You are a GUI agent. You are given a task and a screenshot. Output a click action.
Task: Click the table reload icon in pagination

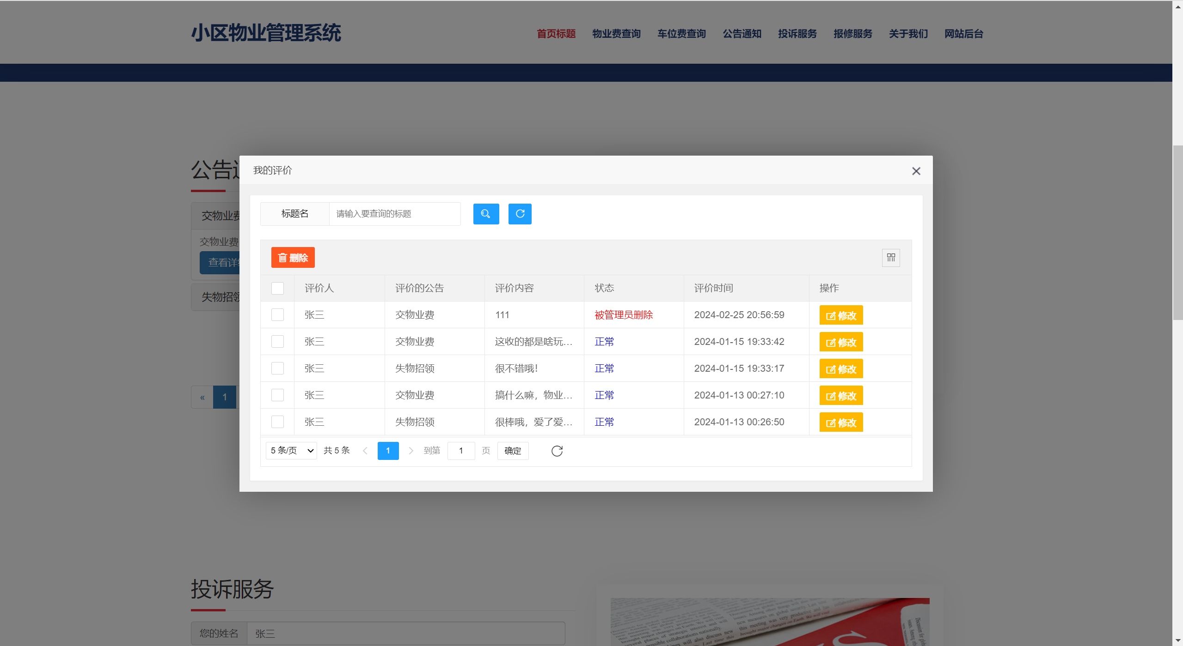[557, 451]
